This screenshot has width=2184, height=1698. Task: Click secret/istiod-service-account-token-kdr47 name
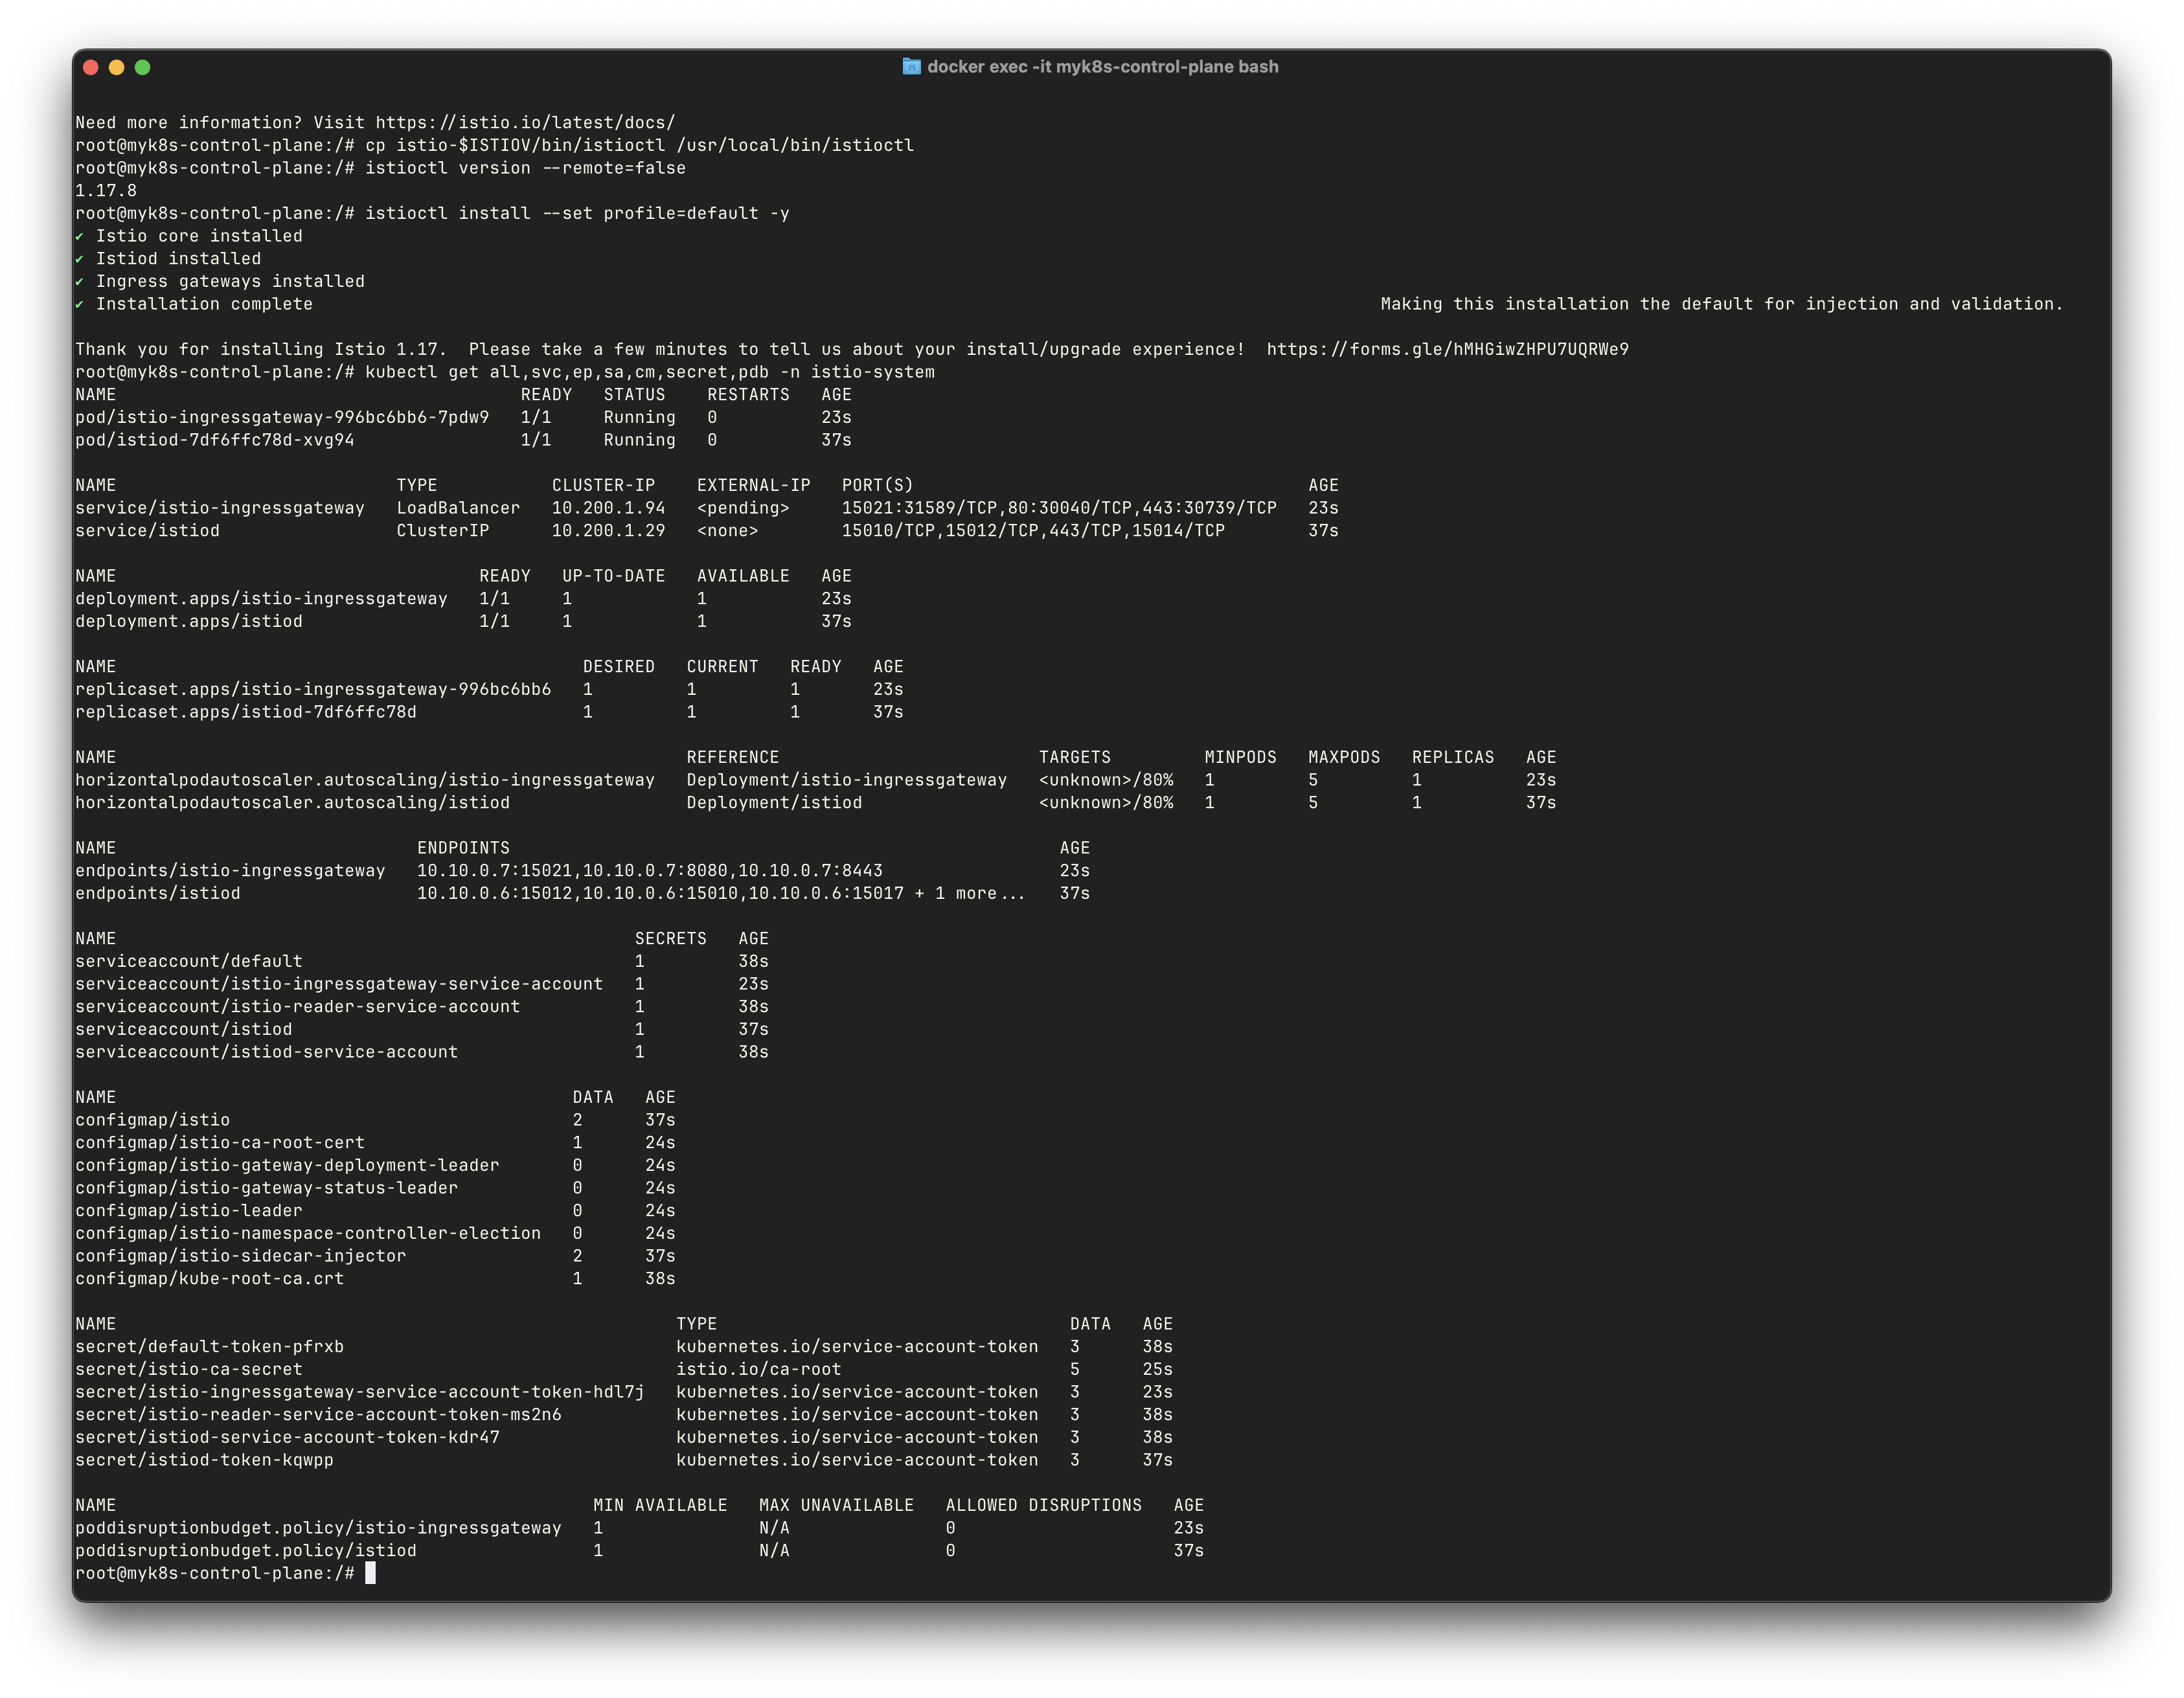tap(287, 1437)
